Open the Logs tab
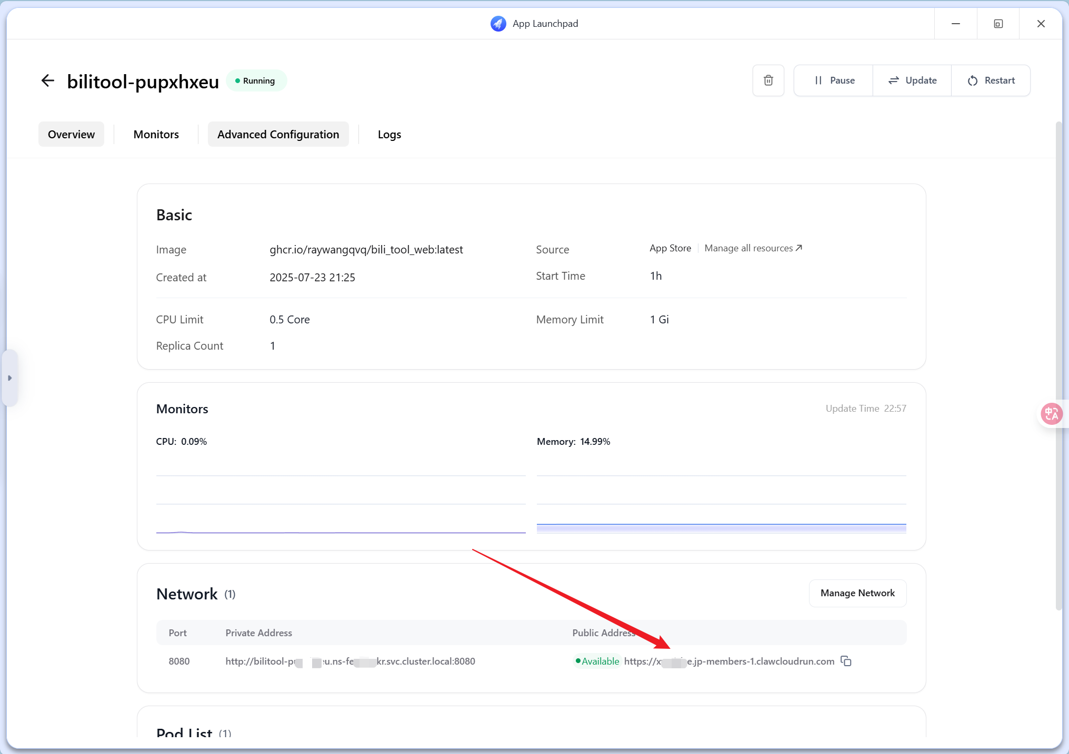The image size is (1069, 754). pos(389,135)
